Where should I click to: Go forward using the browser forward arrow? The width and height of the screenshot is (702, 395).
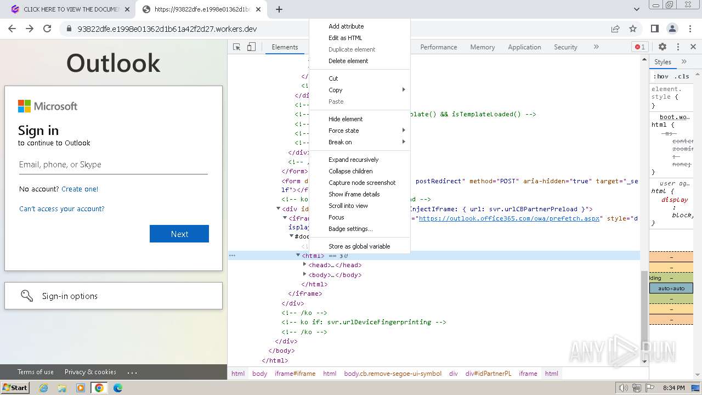tap(30, 29)
